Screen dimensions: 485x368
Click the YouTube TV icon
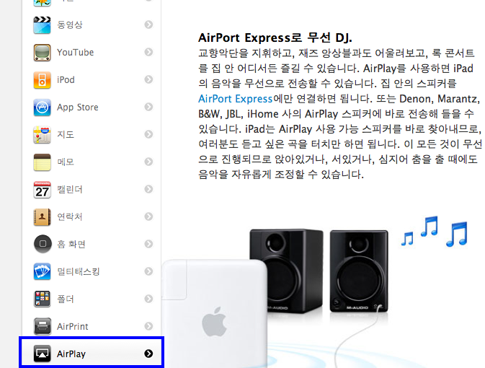tap(42, 53)
